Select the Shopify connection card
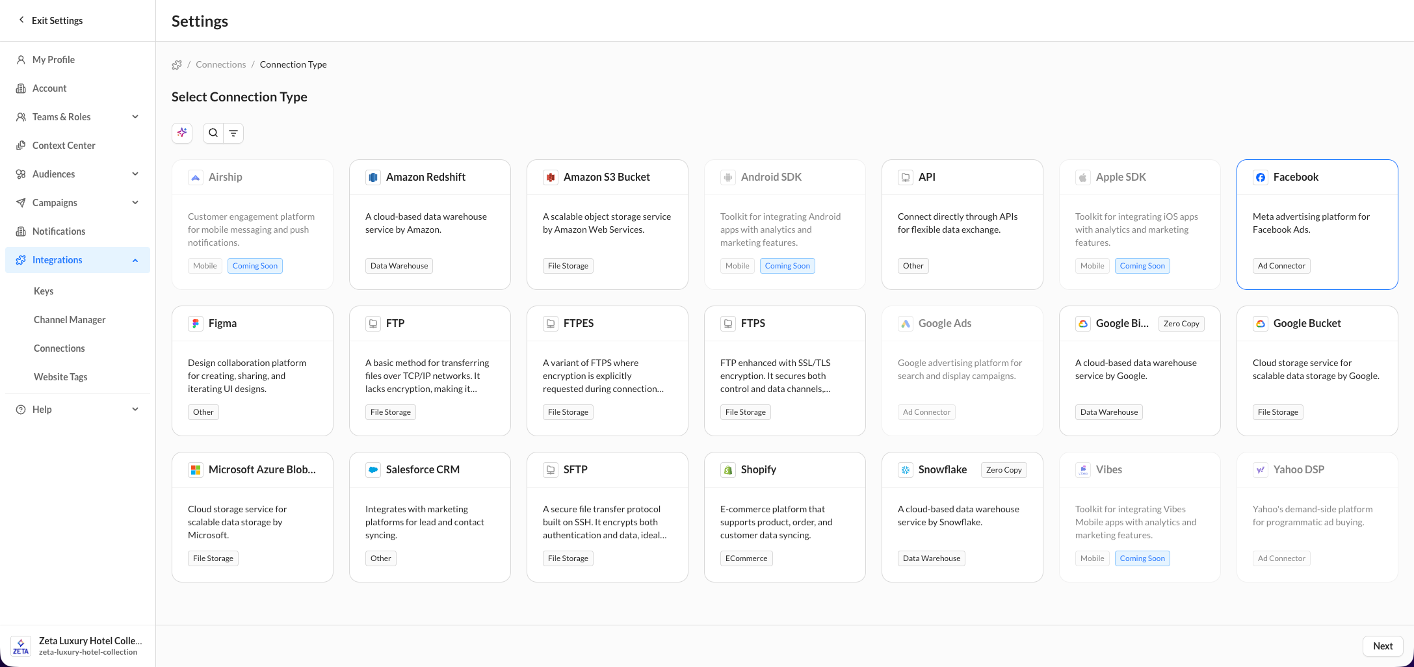This screenshot has width=1414, height=667. click(x=785, y=517)
